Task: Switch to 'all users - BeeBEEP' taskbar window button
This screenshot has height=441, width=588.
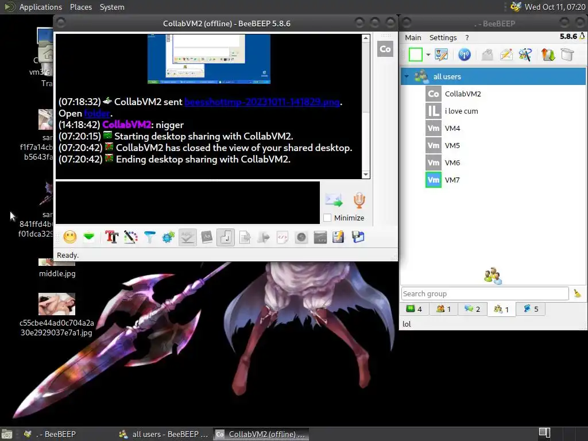Action: [164, 434]
